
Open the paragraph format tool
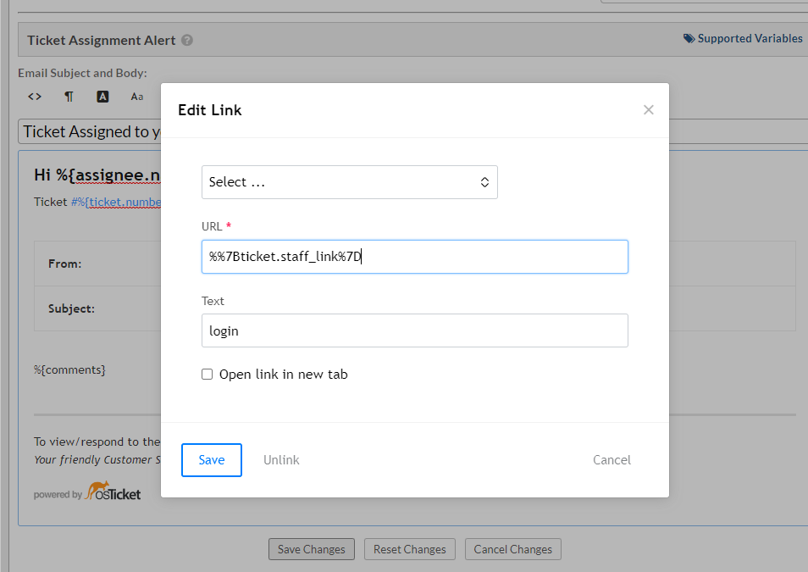coord(69,97)
